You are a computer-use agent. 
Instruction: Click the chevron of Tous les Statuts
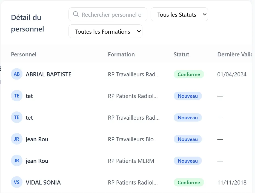tap(205, 14)
